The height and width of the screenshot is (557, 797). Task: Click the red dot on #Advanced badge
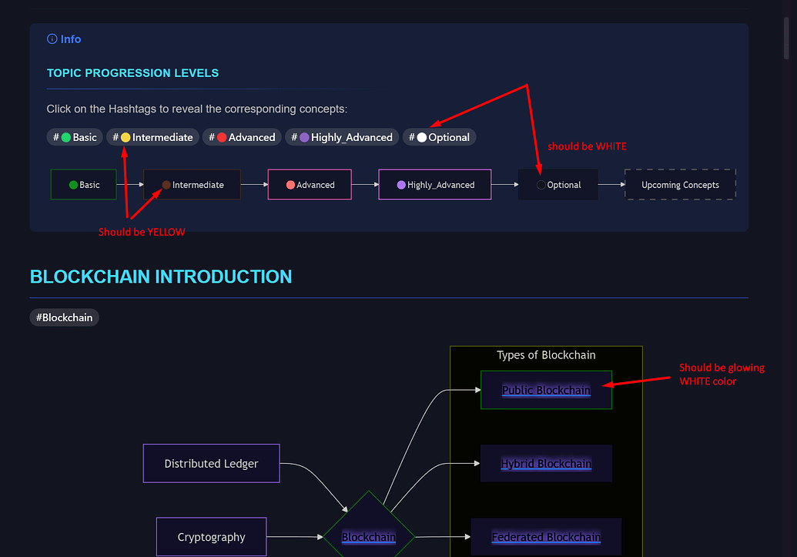(x=221, y=136)
